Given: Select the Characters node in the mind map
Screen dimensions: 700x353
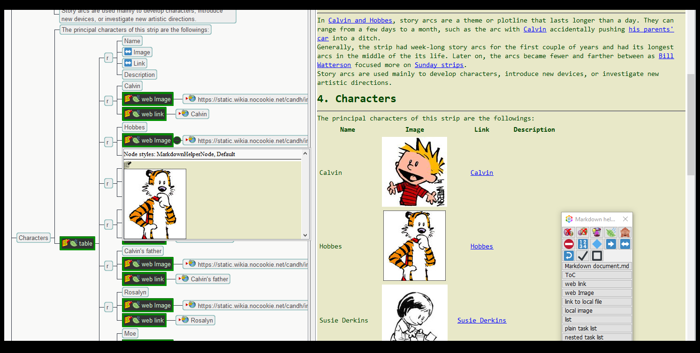Looking at the screenshot, I should coord(33,238).
